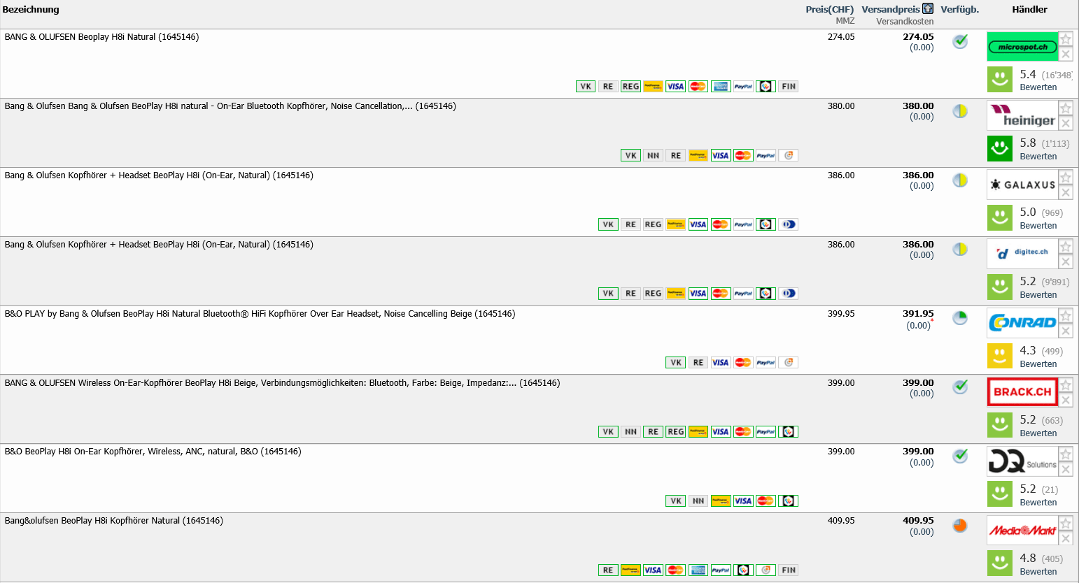Star the BRACK.CH merchant as favorite
The width and height of the screenshot is (1079, 583).
[x=1065, y=385]
